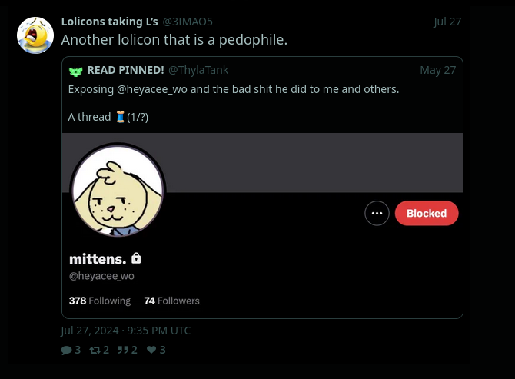Click the thread spool emoji in quoted post
The width and height of the screenshot is (515, 379).
120,117
